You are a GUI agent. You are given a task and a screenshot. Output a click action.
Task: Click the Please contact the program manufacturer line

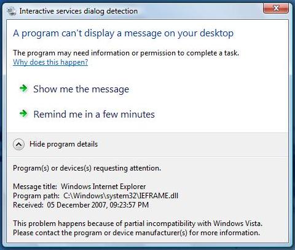136,233
